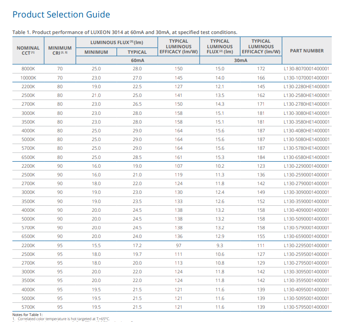Image resolution: width=352 pixels, height=322 pixels.
Task: Click part number L130-259501400001
Action: (x=307, y=254)
